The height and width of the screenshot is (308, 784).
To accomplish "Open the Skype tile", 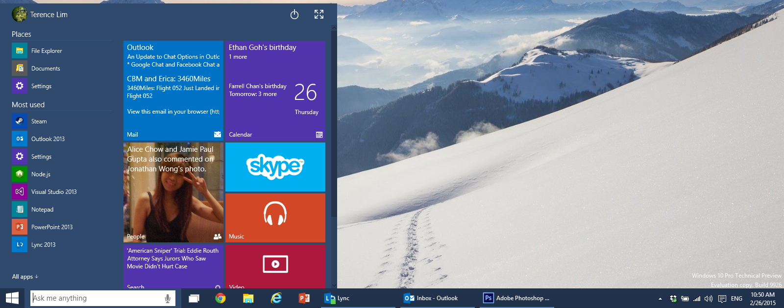I will 275,167.
